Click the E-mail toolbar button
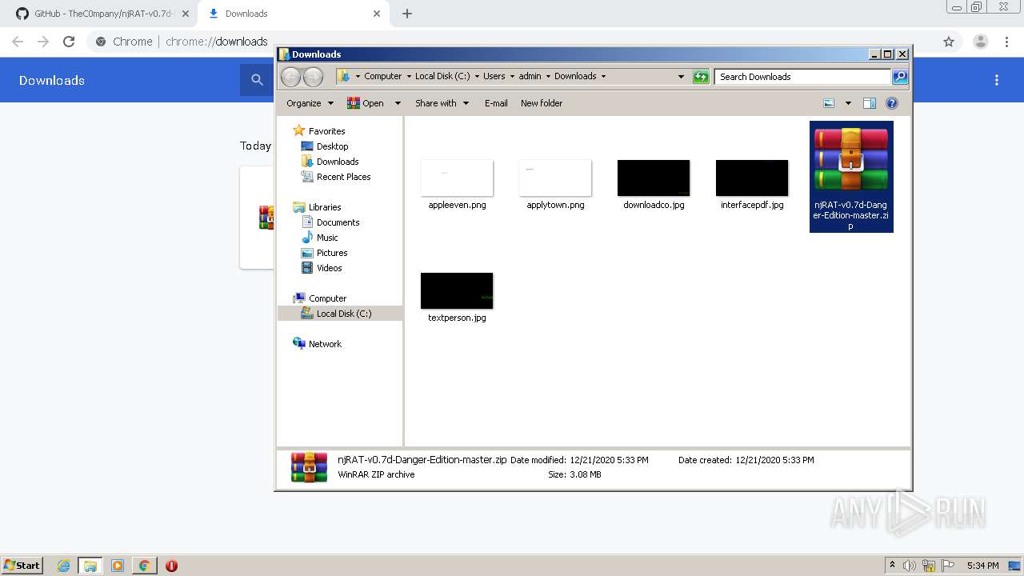The image size is (1024, 576). (496, 103)
